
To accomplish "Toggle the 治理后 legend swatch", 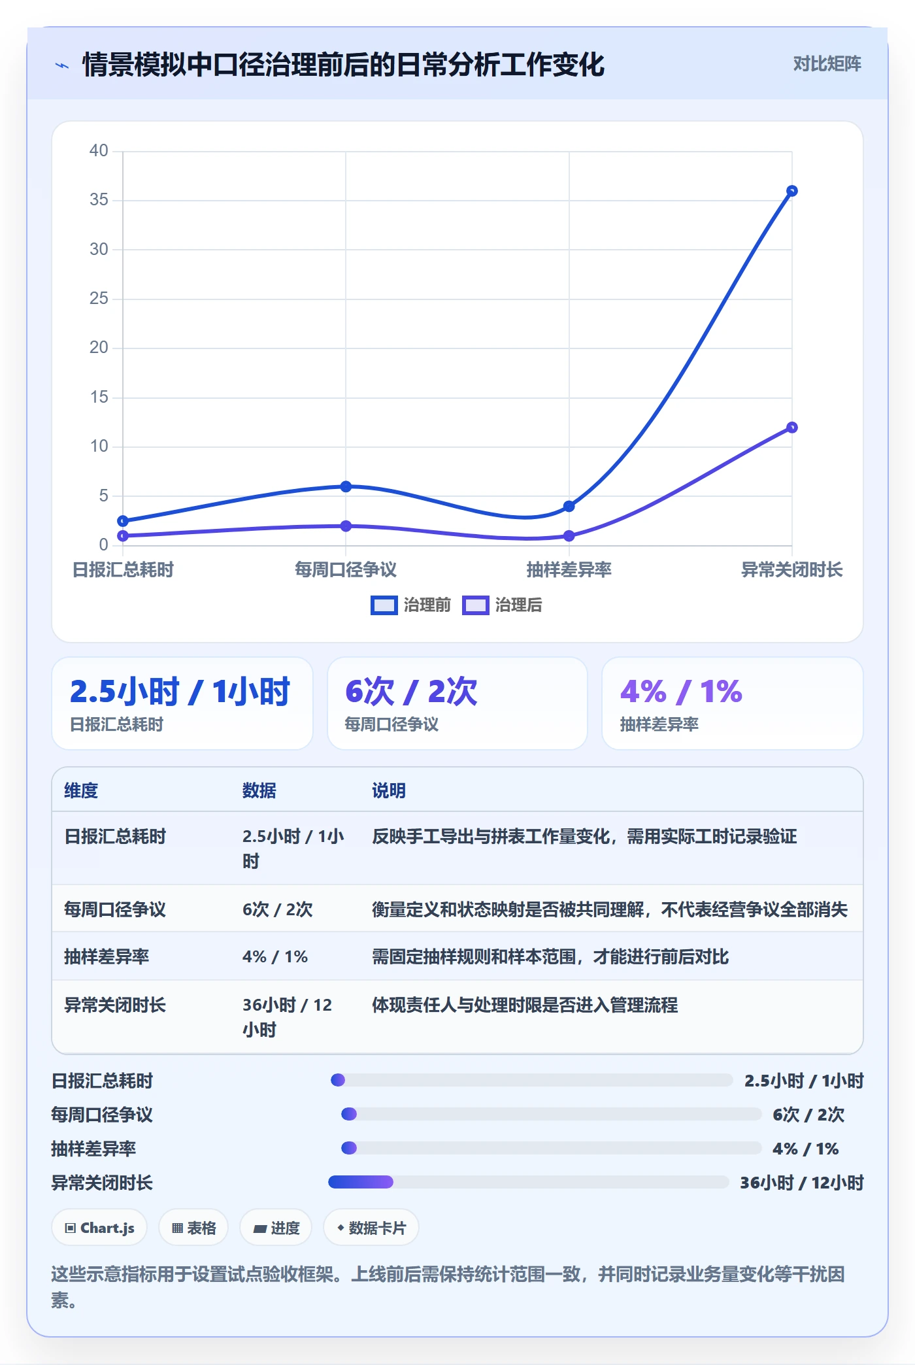I will pyautogui.click(x=475, y=605).
